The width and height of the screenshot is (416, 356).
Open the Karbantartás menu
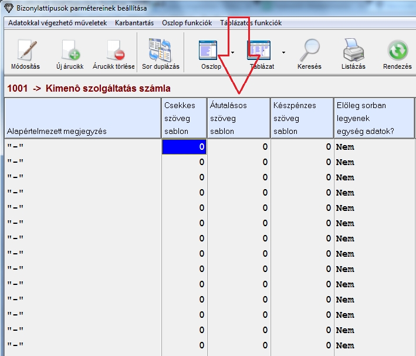(134, 23)
